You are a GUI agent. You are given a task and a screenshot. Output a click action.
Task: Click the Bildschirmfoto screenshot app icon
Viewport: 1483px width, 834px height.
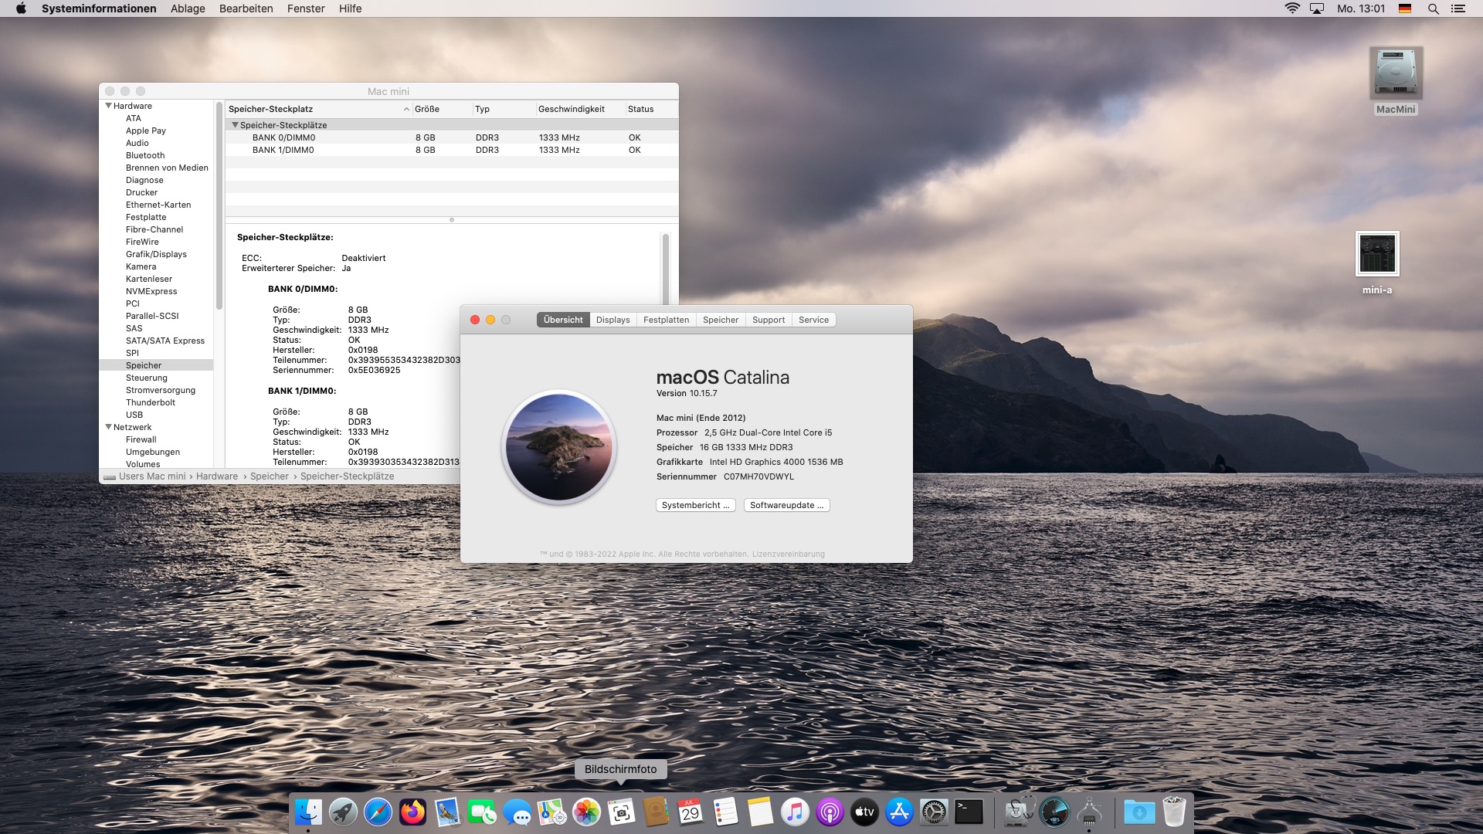point(621,812)
